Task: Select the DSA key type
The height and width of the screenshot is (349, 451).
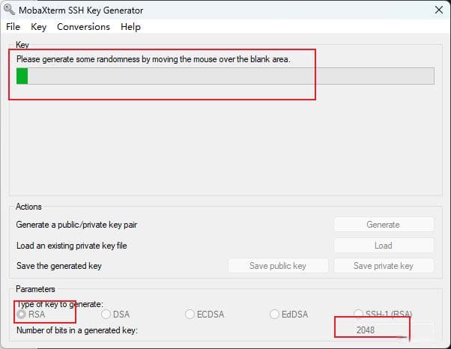Action: (x=115, y=315)
